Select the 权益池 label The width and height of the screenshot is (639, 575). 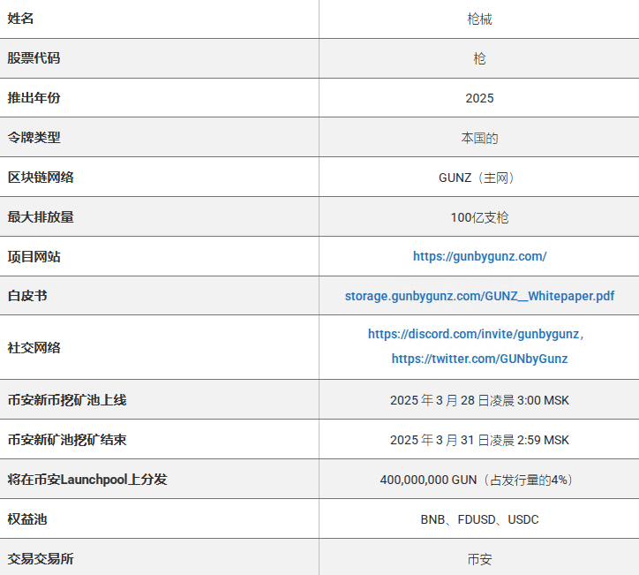coord(27,519)
